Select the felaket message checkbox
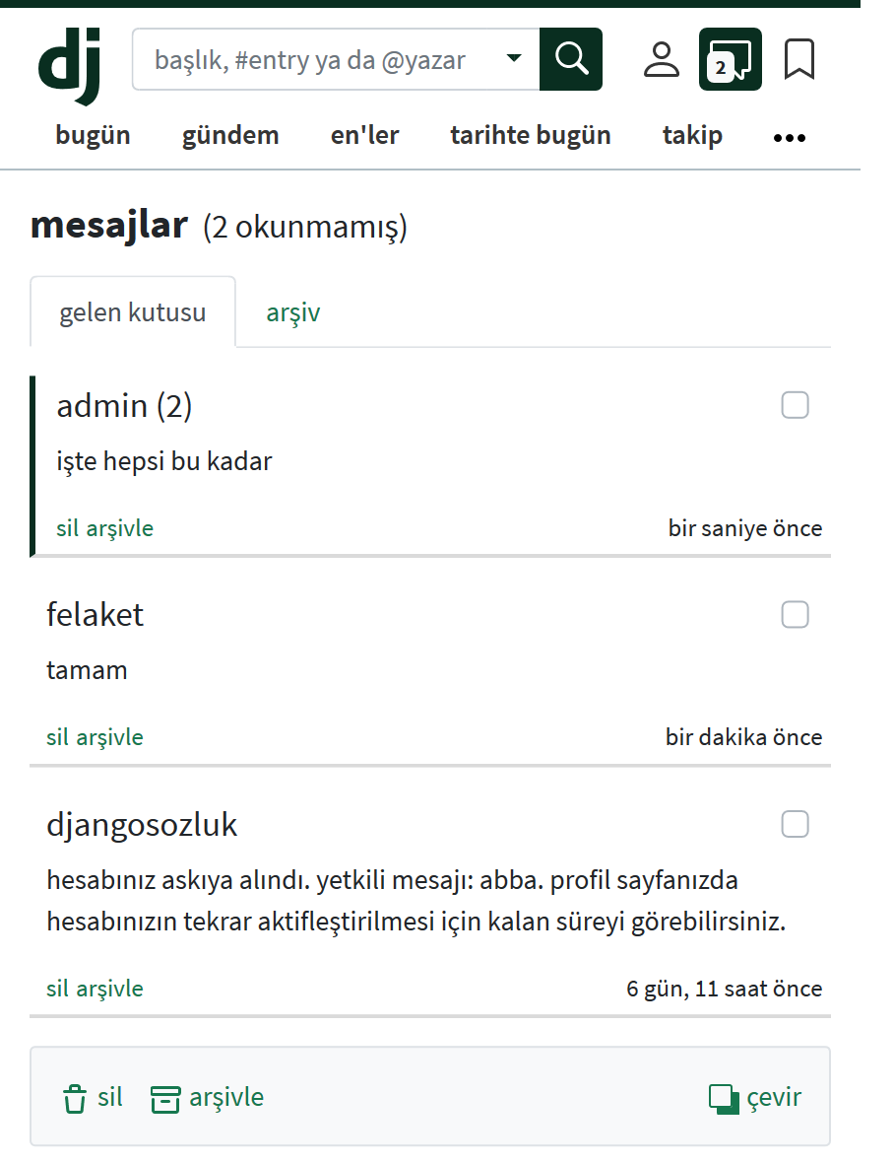894x1163 pixels. (795, 615)
